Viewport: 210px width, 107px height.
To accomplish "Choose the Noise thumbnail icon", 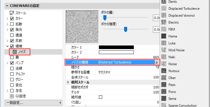I will click(164, 64).
